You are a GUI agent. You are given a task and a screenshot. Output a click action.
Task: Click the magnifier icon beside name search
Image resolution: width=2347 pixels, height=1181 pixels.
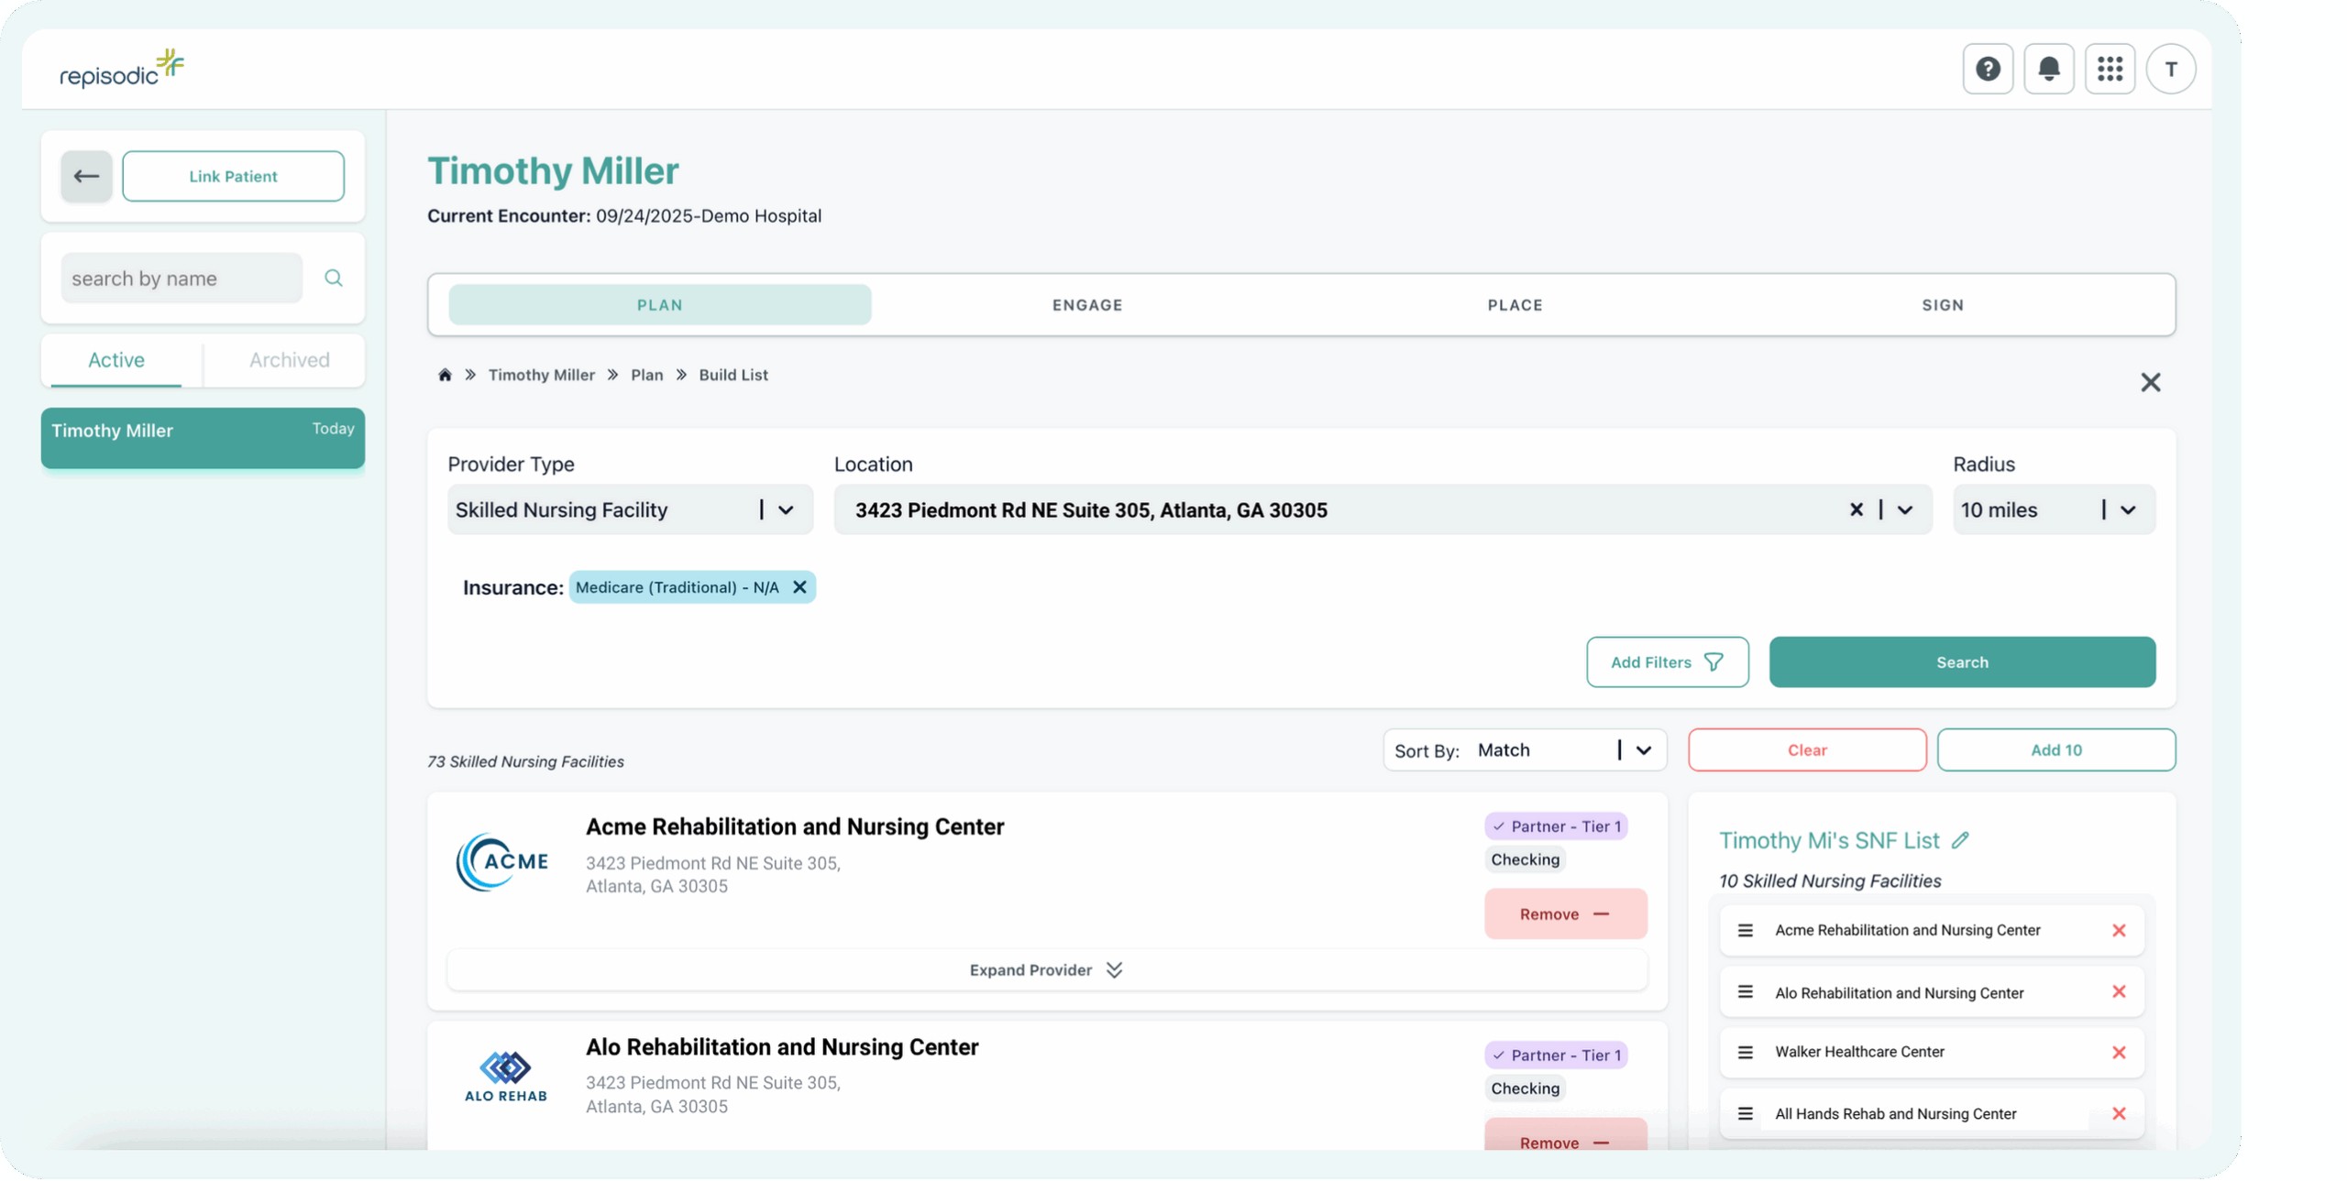tap(334, 278)
